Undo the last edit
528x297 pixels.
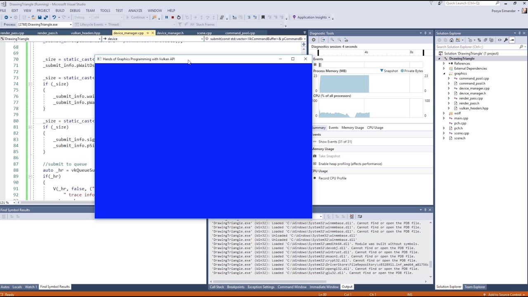click(54, 17)
